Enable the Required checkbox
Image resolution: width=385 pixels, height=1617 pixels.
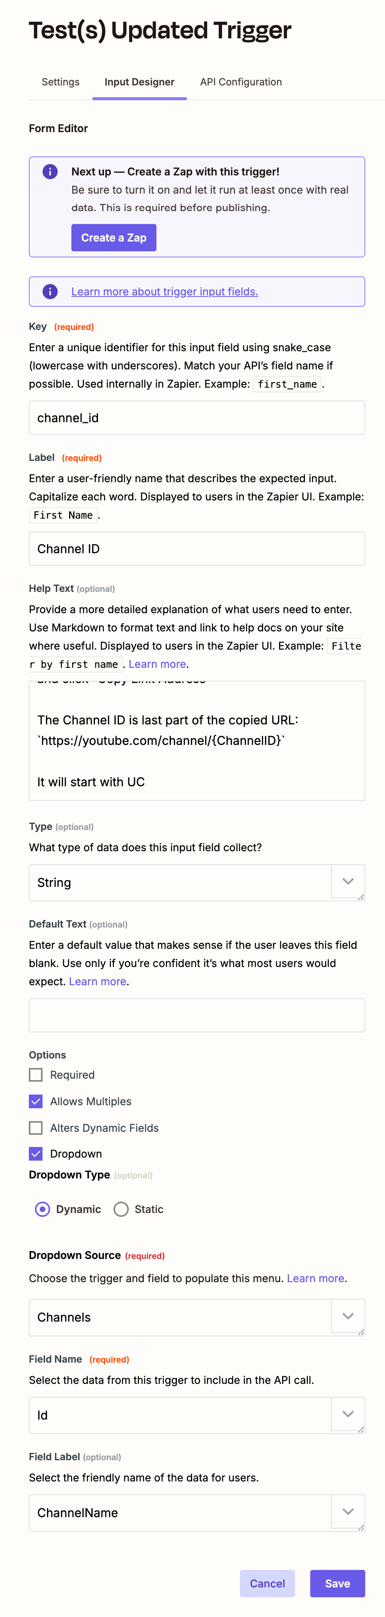coord(36,1075)
